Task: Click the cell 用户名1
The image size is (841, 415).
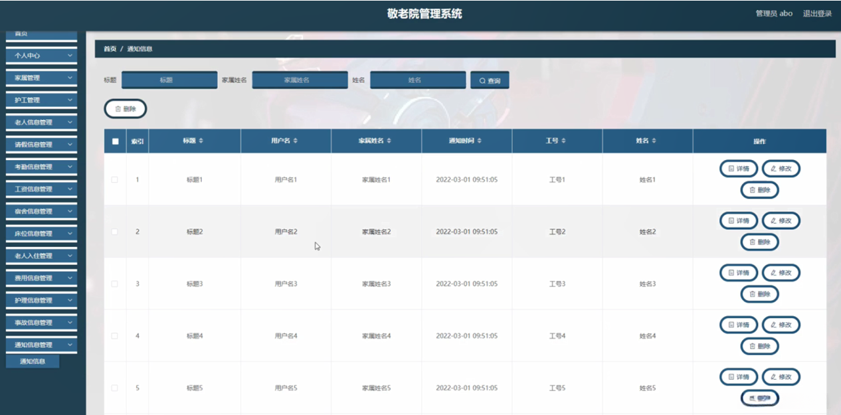Action: pos(286,180)
